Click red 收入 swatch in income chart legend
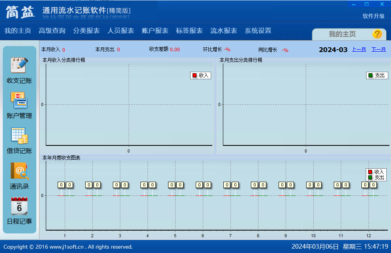 pyautogui.click(x=195, y=75)
